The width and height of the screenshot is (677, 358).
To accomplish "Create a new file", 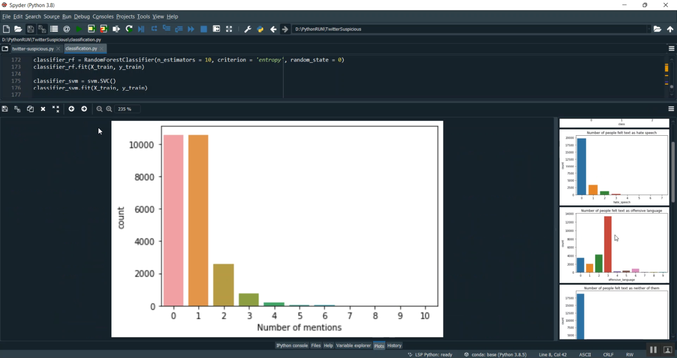I will (x=6, y=29).
